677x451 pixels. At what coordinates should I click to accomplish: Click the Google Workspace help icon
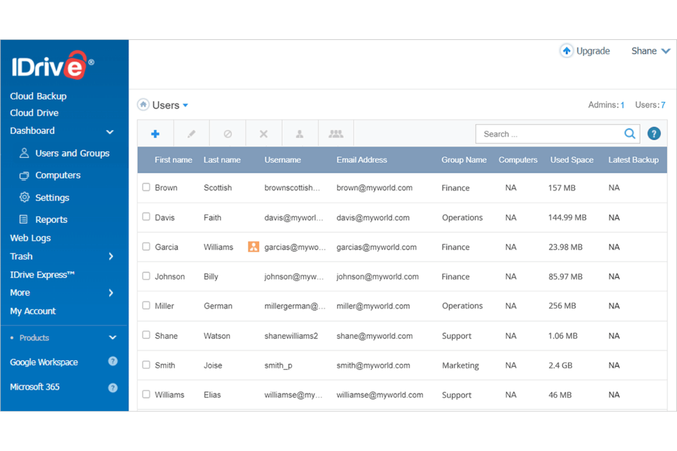(113, 361)
